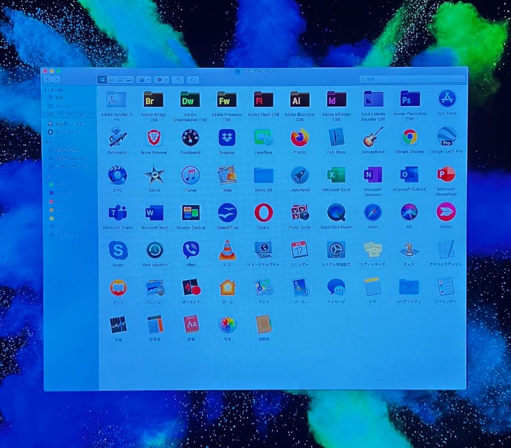Select iCloud Drive in sidebar

[68, 150]
